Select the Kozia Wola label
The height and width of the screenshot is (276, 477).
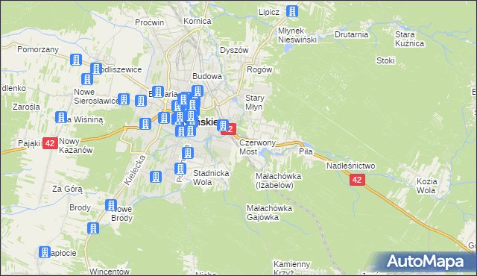427,186
